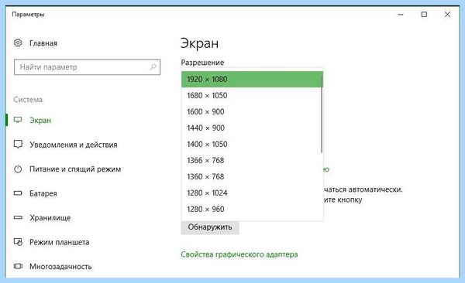This screenshot has height=283, width=465.
Task: Open the Хранилище settings page
Action: coord(50,218)
